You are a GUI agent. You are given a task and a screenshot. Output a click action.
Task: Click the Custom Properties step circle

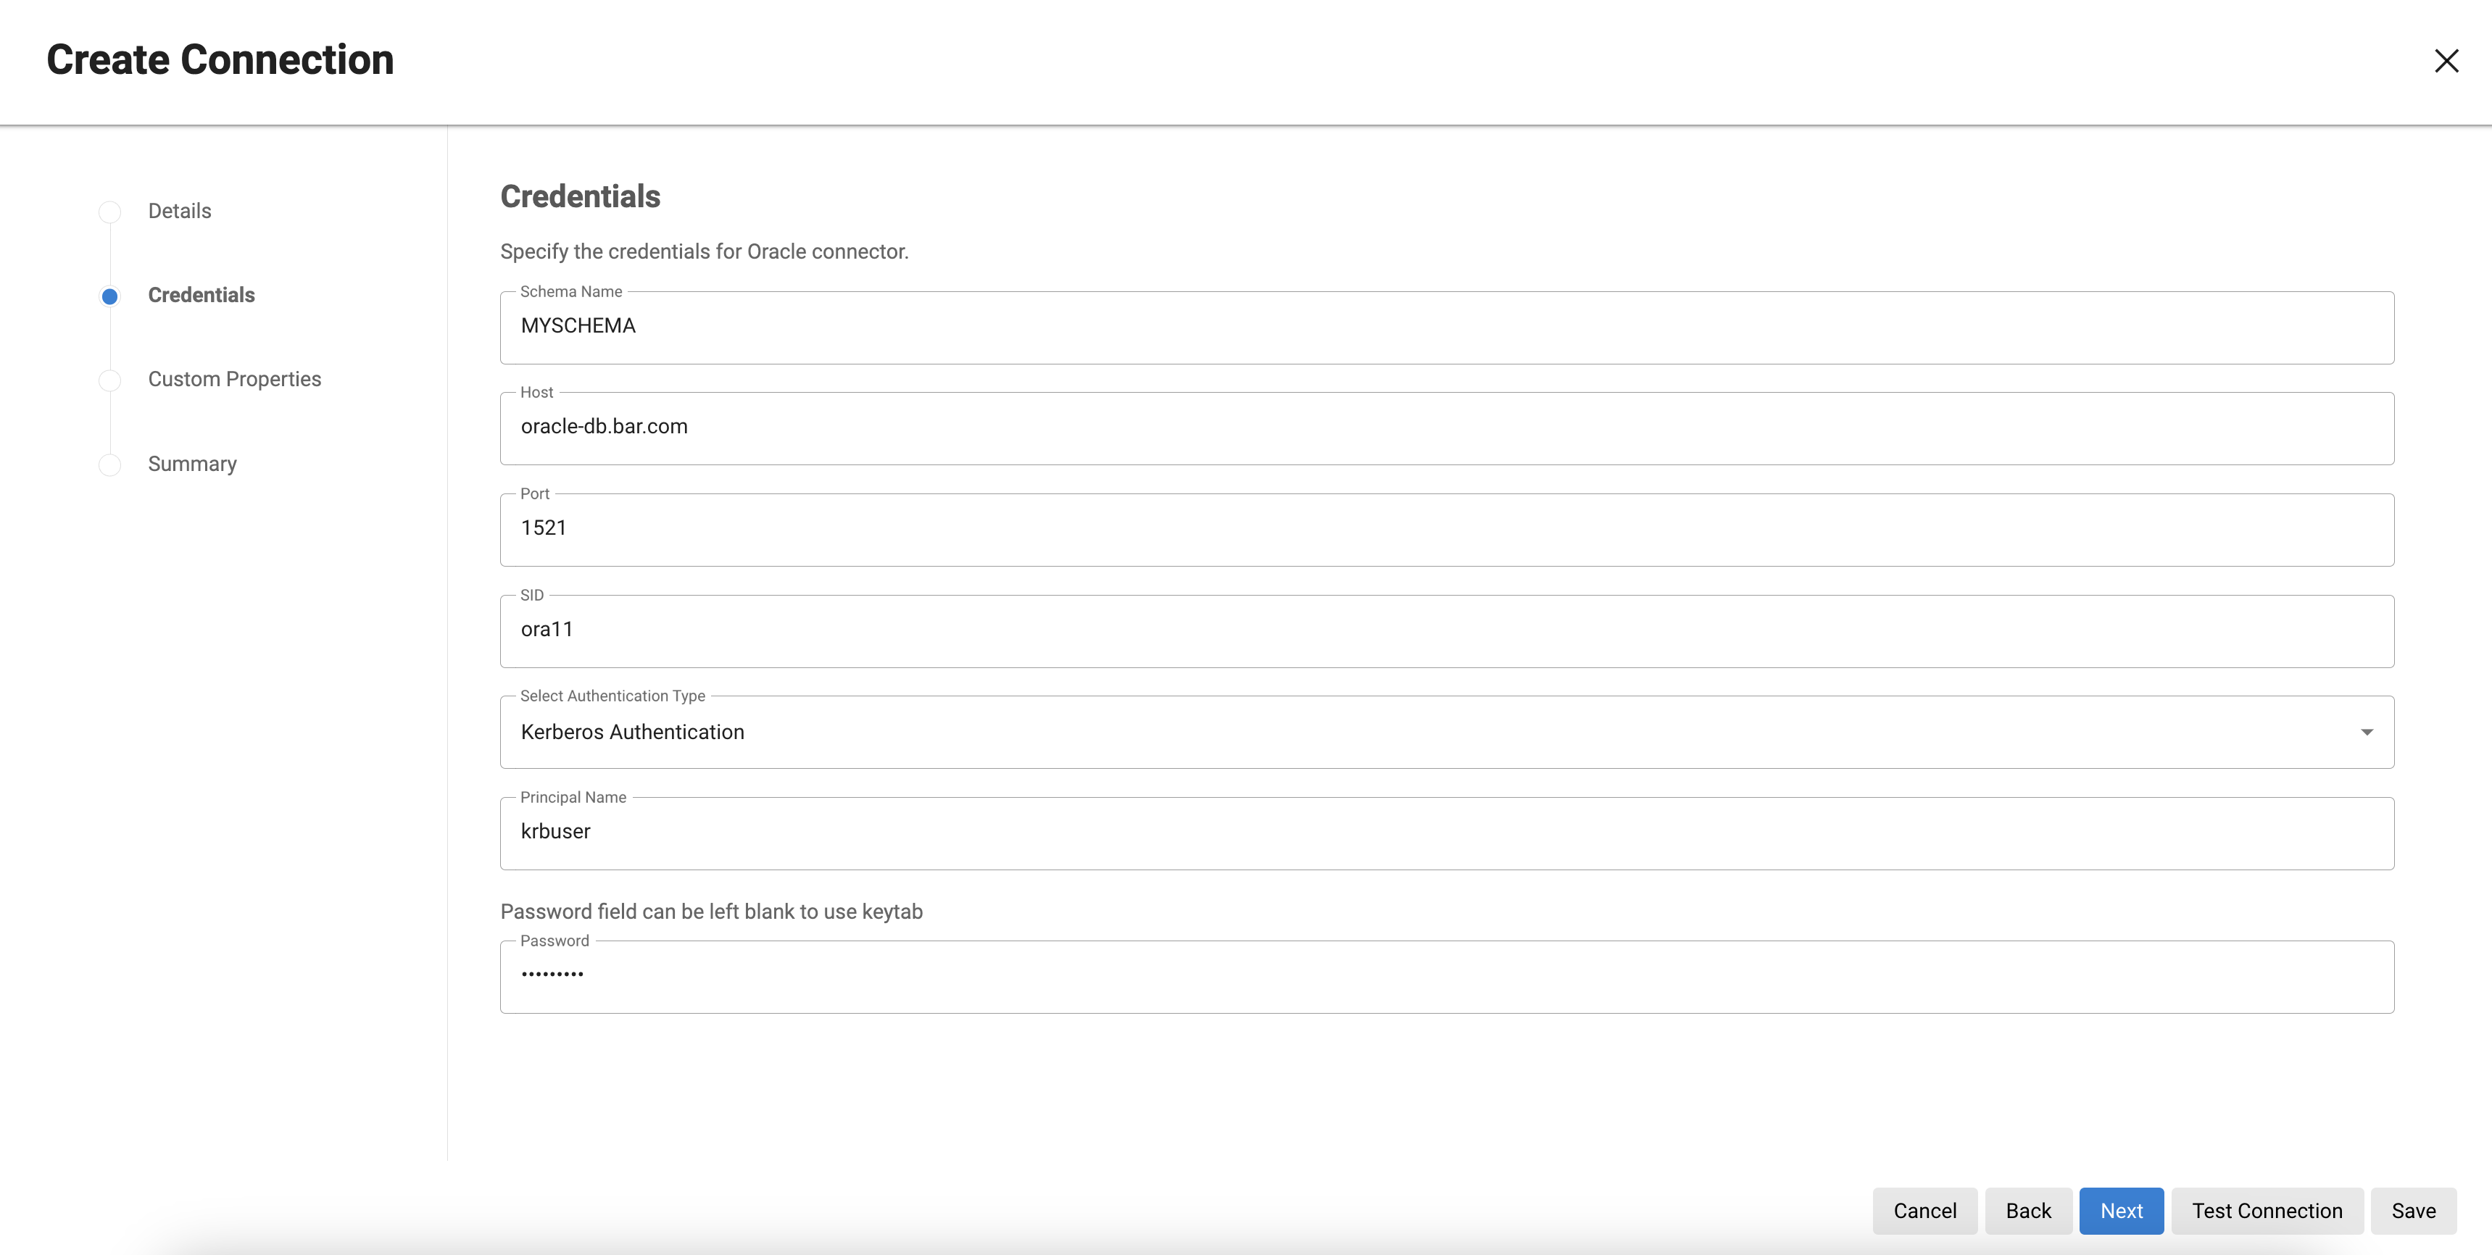(110, 380)
